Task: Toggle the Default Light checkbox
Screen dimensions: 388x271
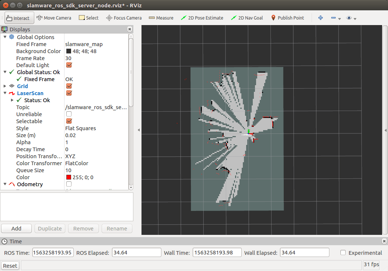Action: click(x=69, y=65)
